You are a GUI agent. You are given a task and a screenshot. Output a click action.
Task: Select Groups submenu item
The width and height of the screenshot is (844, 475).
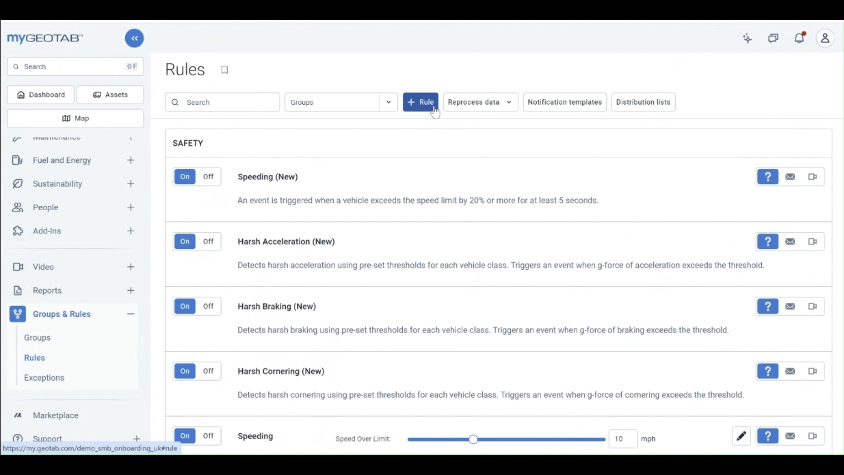pos(38,338)
